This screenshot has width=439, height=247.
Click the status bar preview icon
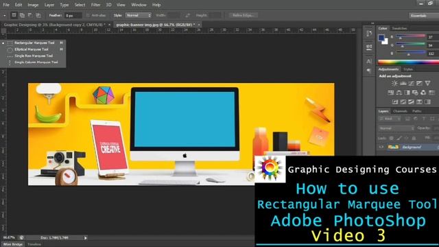[x=21, y=237]
